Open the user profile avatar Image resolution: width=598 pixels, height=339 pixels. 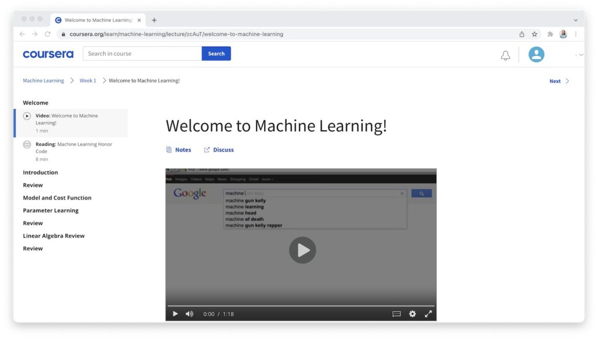(536, 54)
